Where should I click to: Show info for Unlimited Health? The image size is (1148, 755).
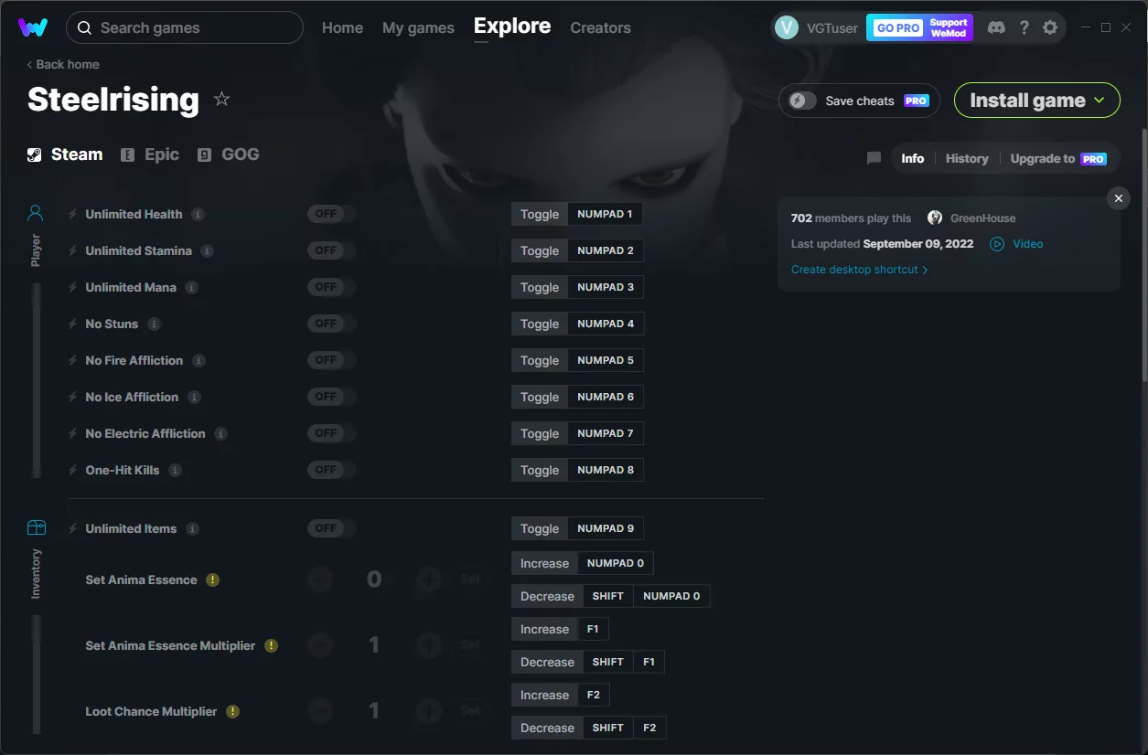pos(198,214)
